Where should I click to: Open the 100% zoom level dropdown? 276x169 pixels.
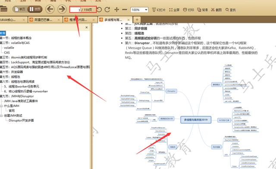tap(139, 9)
